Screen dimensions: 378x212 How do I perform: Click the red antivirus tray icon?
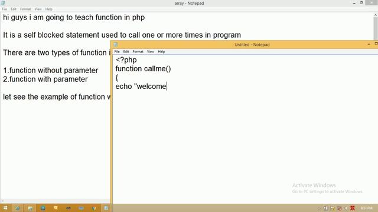(x=353, y=208)
